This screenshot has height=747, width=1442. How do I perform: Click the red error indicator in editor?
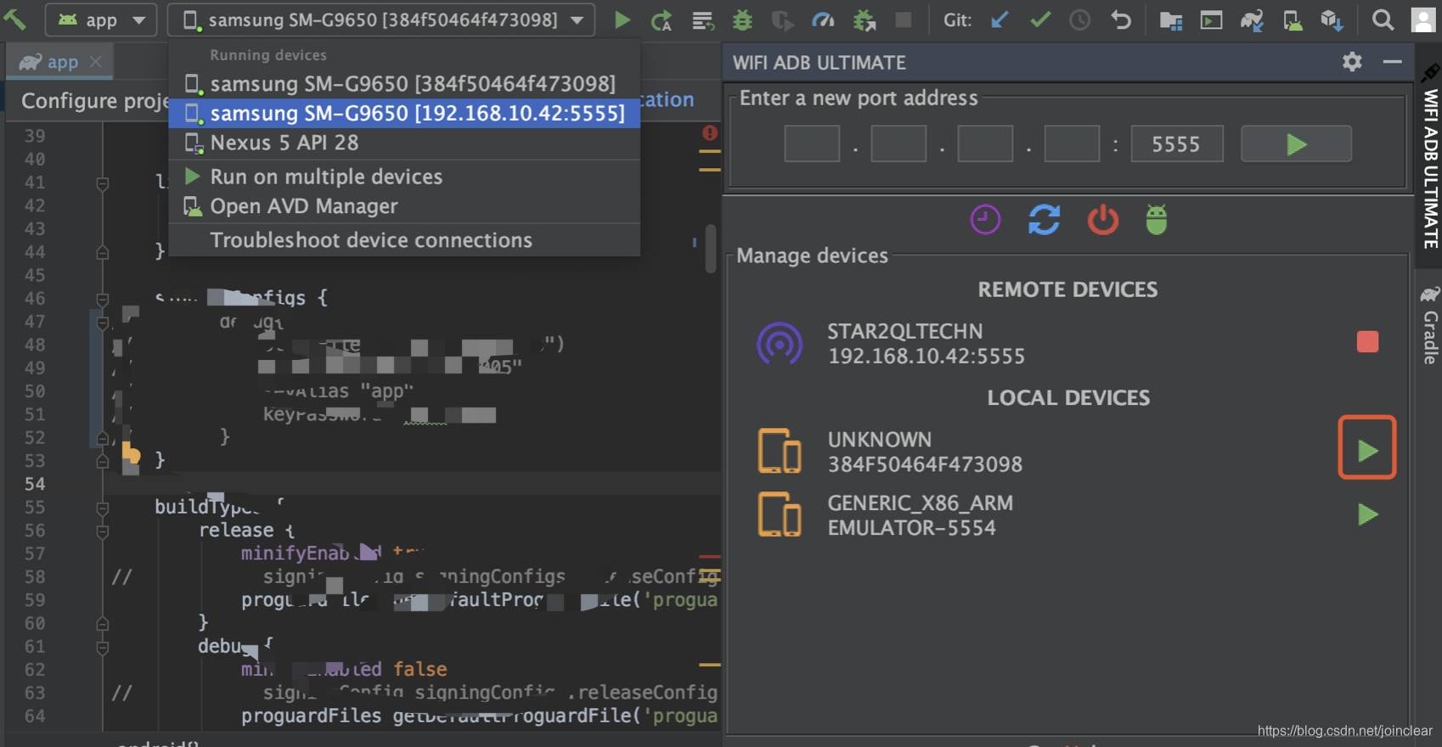[710, 133]
